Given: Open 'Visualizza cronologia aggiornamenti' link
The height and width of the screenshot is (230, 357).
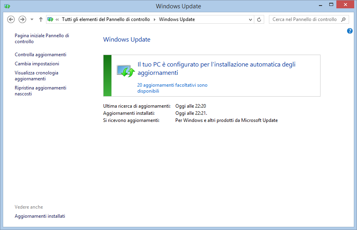Looking at the screenshot, I should pyautogui.click(x=36, y=76).
